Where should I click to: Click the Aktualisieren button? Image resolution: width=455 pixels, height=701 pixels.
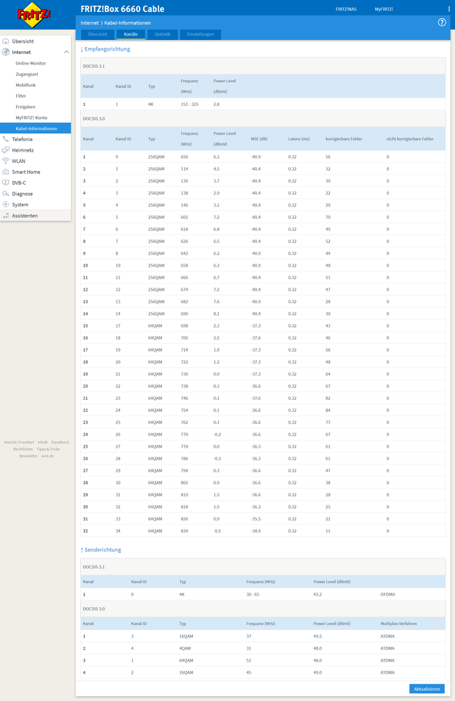tap(427, 689)
